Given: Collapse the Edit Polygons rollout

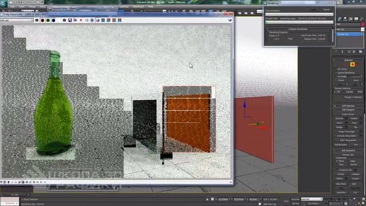Looking at the screenshot, I should click(x=348, y=110).
